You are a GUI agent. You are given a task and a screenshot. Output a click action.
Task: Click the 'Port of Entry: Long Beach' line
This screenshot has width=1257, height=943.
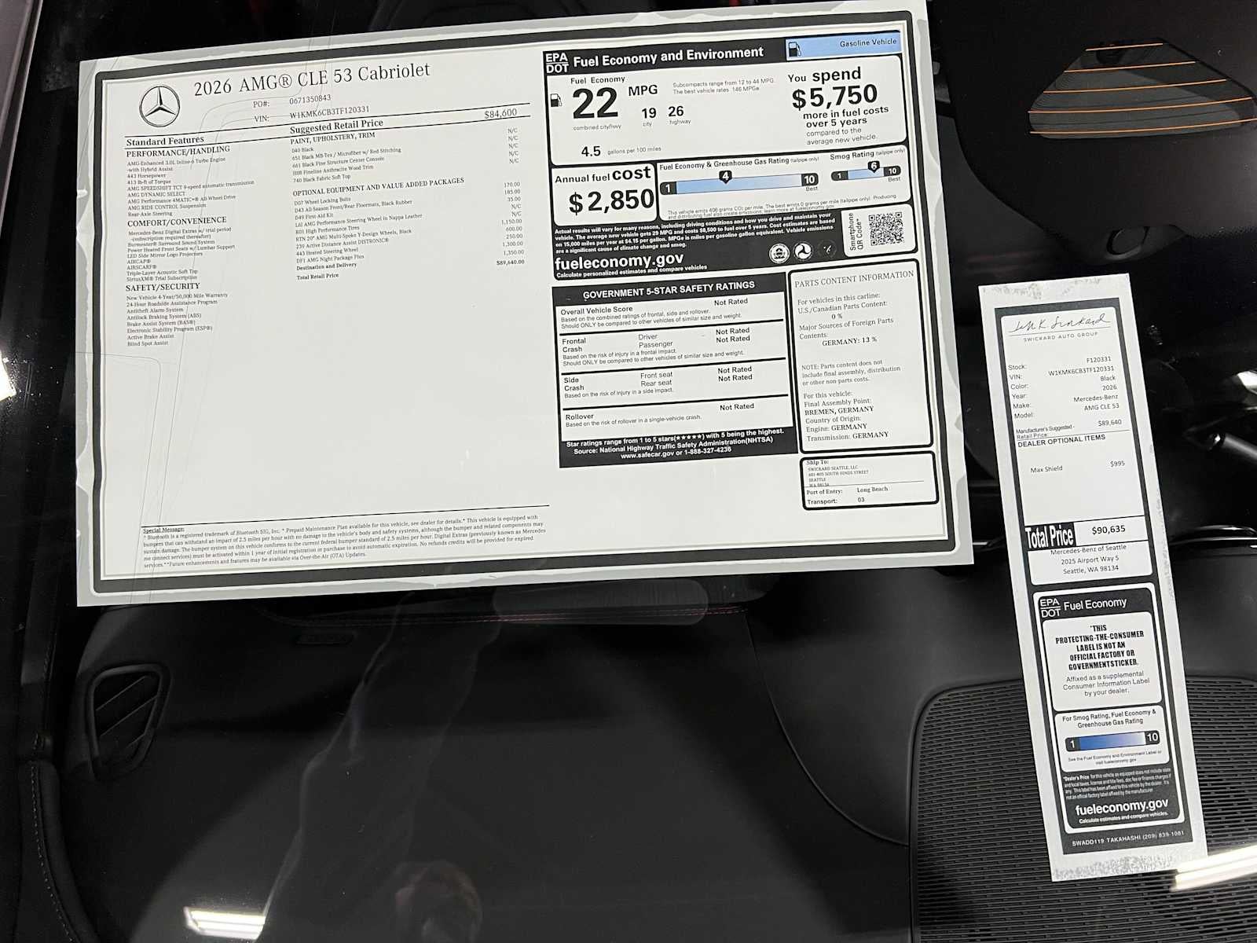point(847,490)
